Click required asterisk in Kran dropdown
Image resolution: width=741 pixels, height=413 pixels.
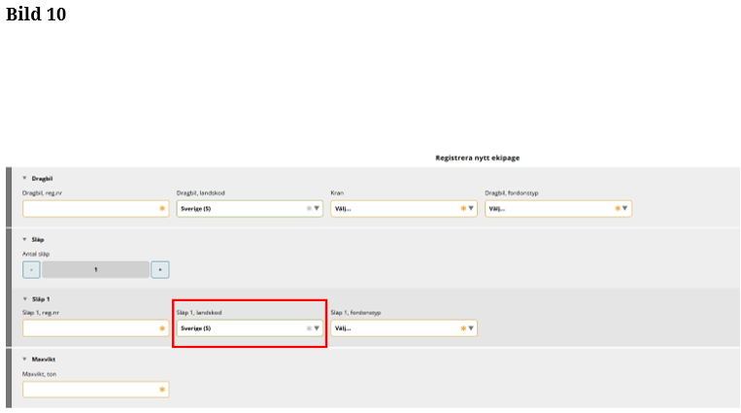(462, 208)
